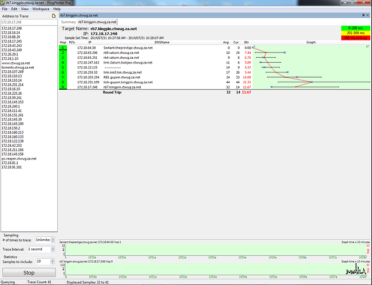Viewport: 372px width, 285px height.
Task: Click the green hop 9 indicator
Action: pos(63,87)
